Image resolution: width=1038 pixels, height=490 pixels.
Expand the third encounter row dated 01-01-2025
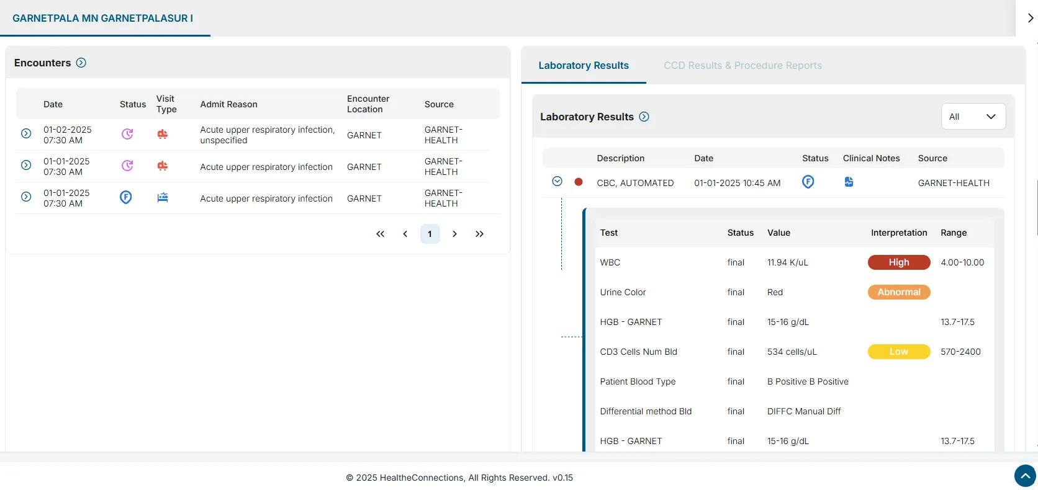pos(26,197)
